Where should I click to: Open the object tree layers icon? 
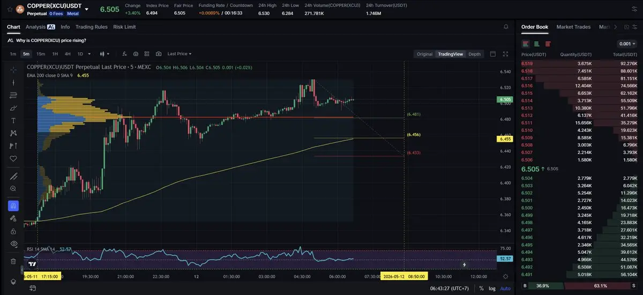pyautogui.click(x=13, y=282)
